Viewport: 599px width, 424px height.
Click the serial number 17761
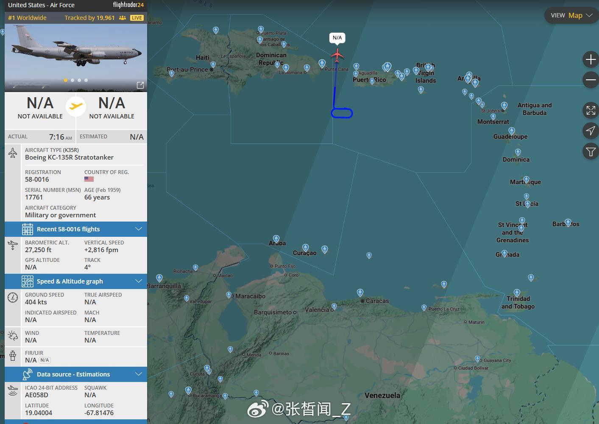(x=34, y=197)
